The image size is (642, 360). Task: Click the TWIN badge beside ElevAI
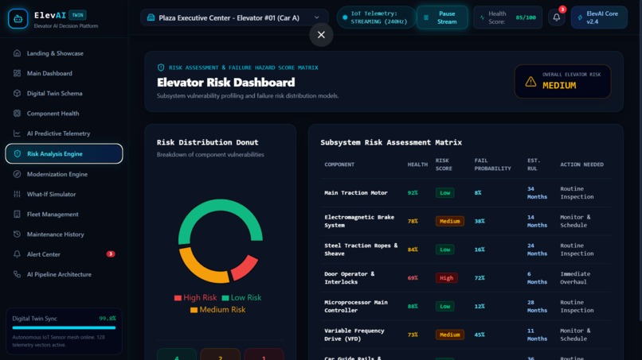(x=77, y=15)
